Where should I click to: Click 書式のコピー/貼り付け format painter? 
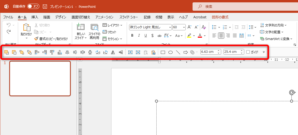51,39
